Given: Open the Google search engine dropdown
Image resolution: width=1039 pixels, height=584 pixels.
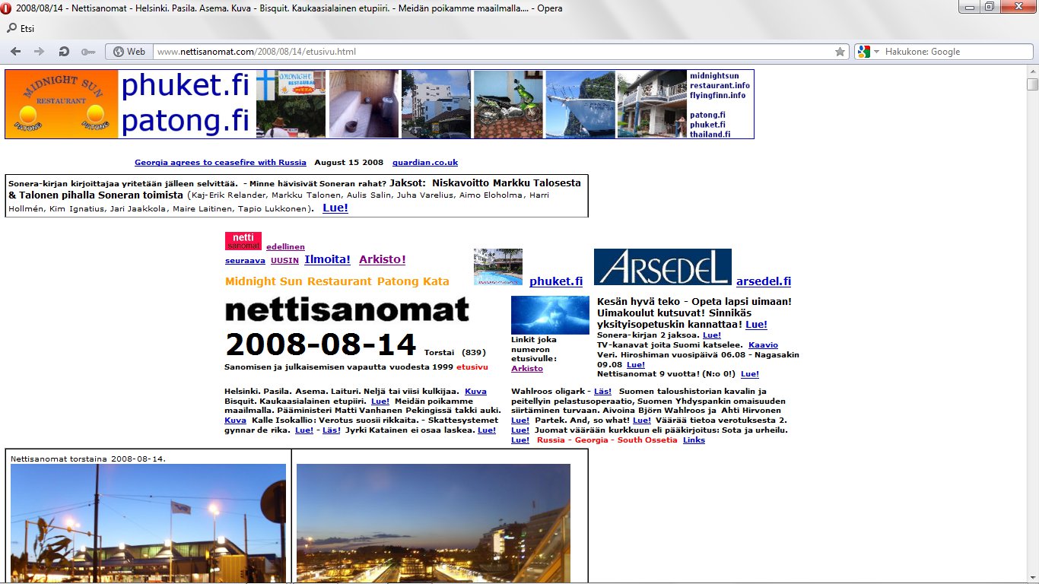Looking at the screenshot, I should [876, 52].
